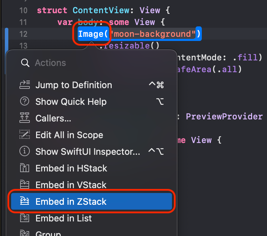Click the Show Quick Help question-mark icon
This screenshot has width=267, height=236.
click(25, 101)
